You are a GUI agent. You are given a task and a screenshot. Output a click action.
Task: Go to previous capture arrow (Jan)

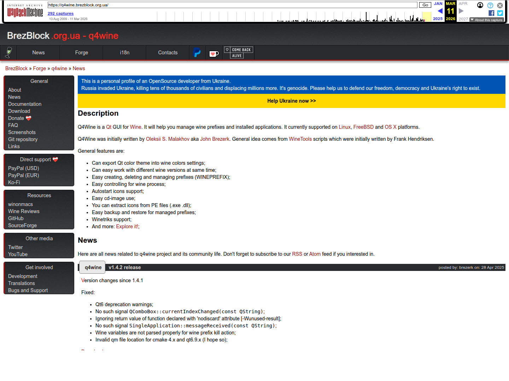(440, 11)
